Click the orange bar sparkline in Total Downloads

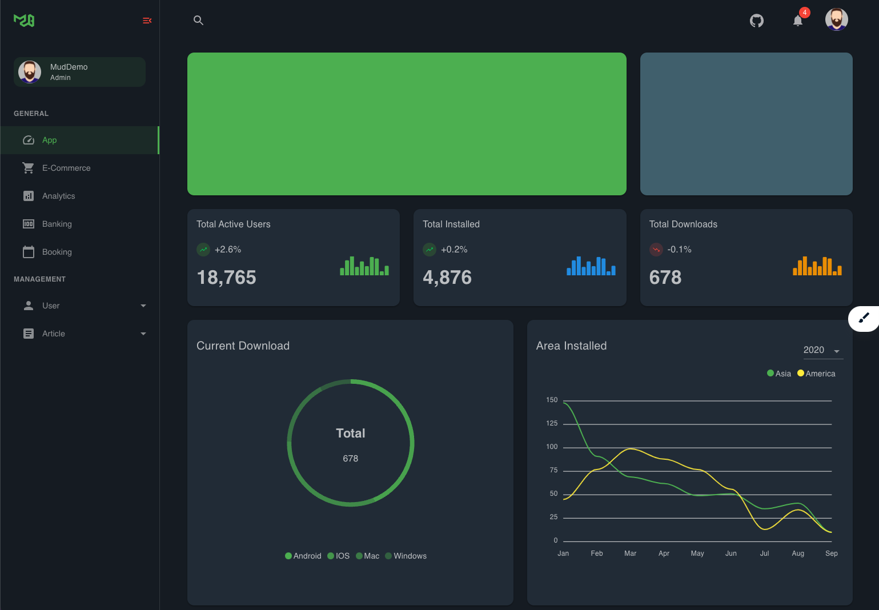[x=817, y=266]
